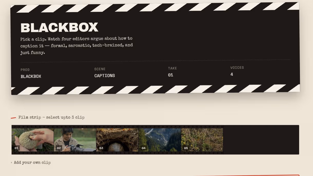313x176 pixels.
Task: Click the Pick a clip description text
Action: tap(77, 45)
